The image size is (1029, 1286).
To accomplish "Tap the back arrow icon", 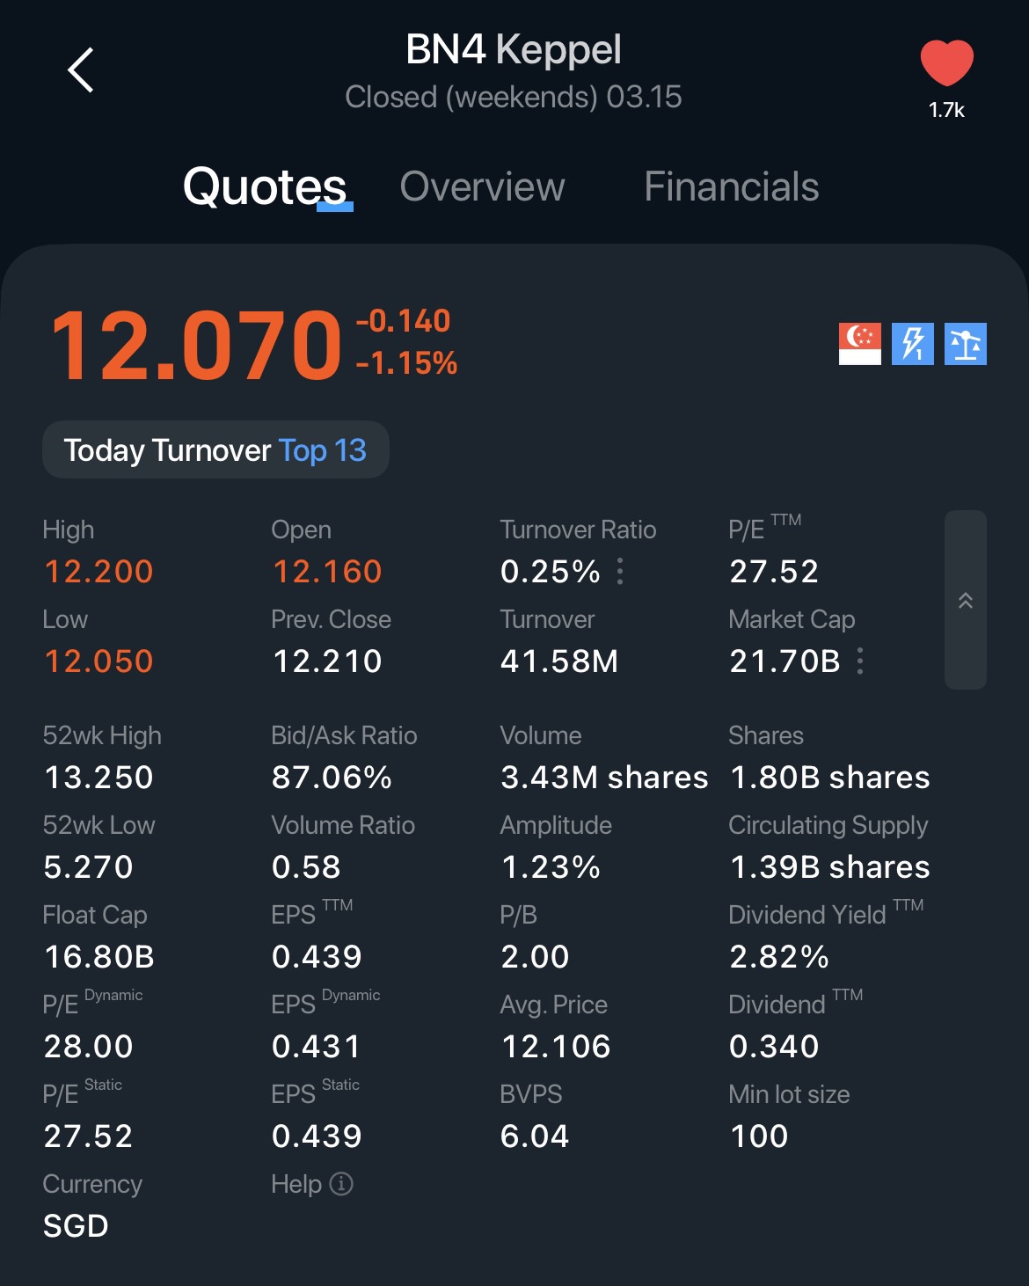I will (x=81, y=70).
